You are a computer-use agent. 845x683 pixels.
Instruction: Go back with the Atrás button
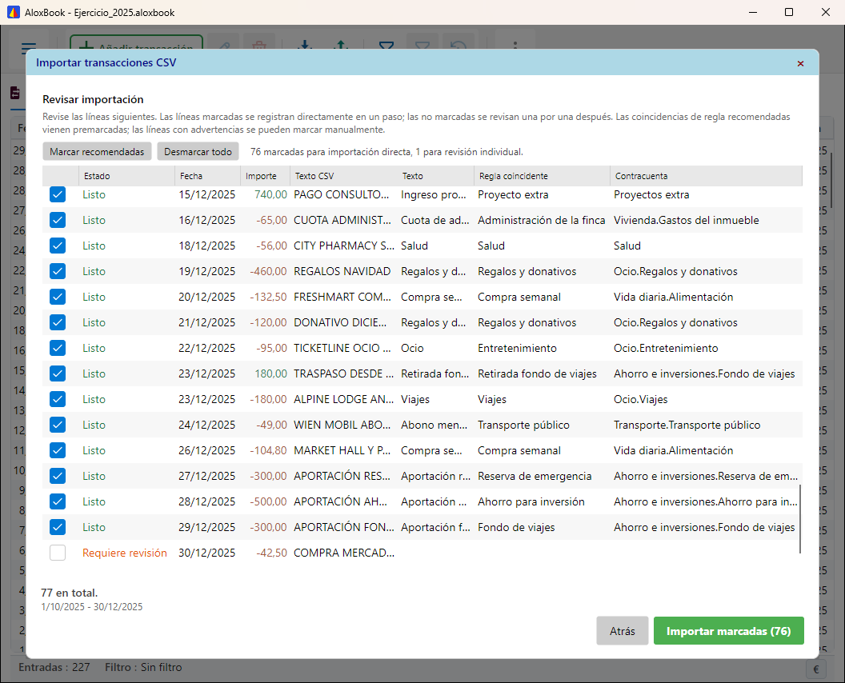[623, 631]
